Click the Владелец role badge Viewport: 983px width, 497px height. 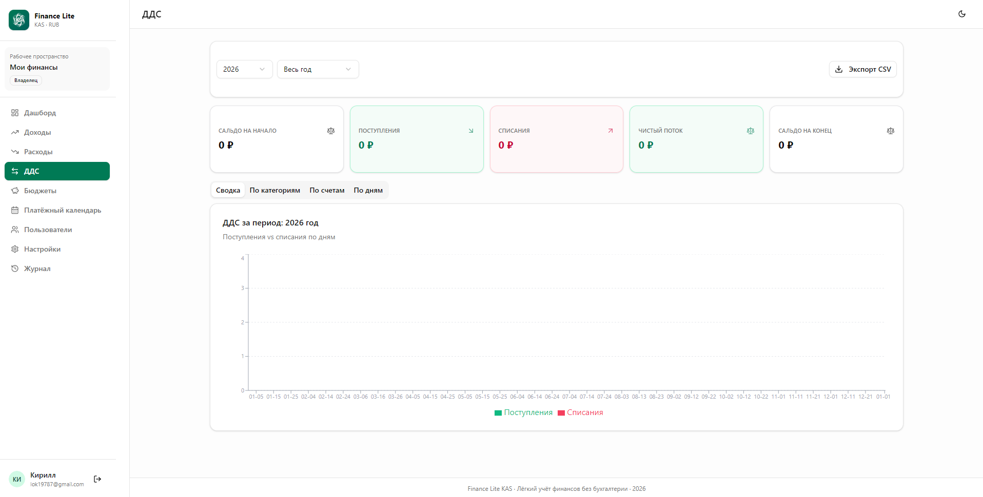coord(26,80)
